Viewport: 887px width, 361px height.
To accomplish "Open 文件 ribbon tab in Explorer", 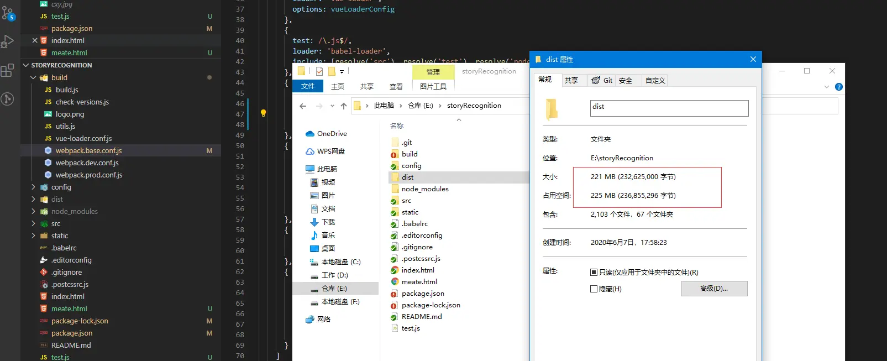I will click(308, 86).
